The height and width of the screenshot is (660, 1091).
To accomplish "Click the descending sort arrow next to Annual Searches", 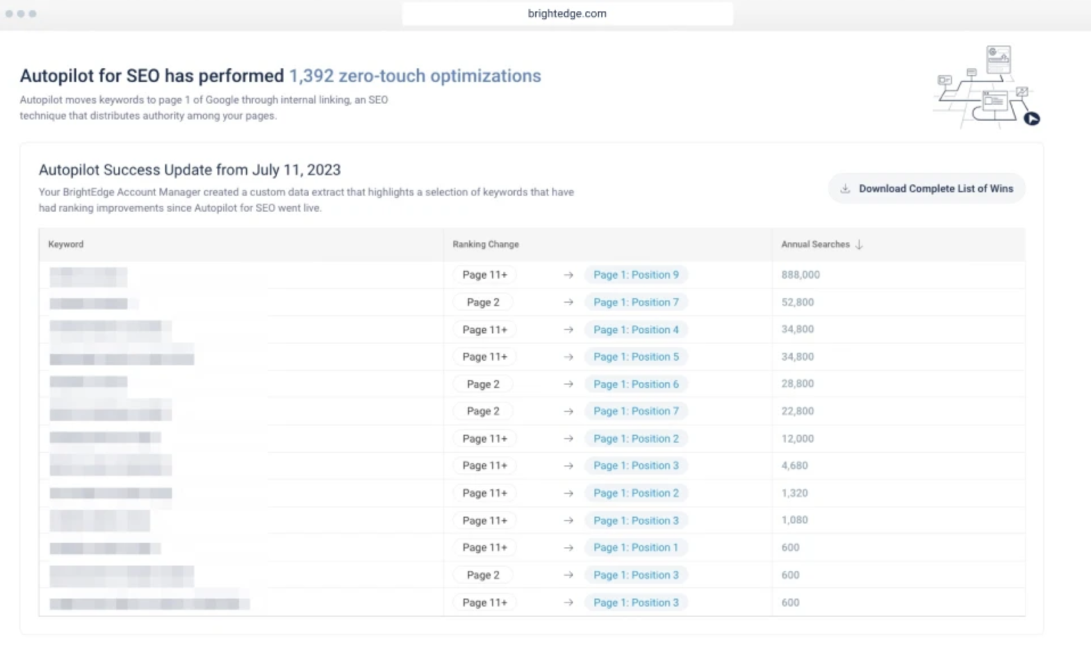I will click(x=859, y=245).
